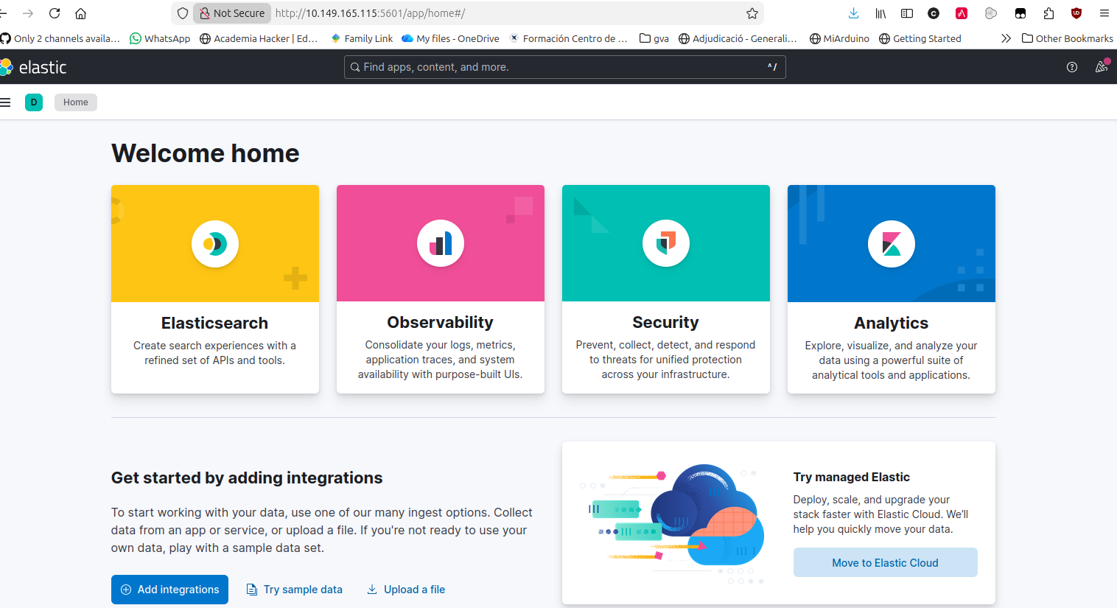Open tracking protection shield icon
The height and width of the screenshot is (608, 1117).
pyautogui.click(x=183, y=13)
